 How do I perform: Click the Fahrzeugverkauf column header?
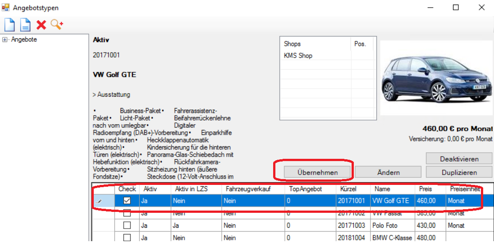coord(253,189)
